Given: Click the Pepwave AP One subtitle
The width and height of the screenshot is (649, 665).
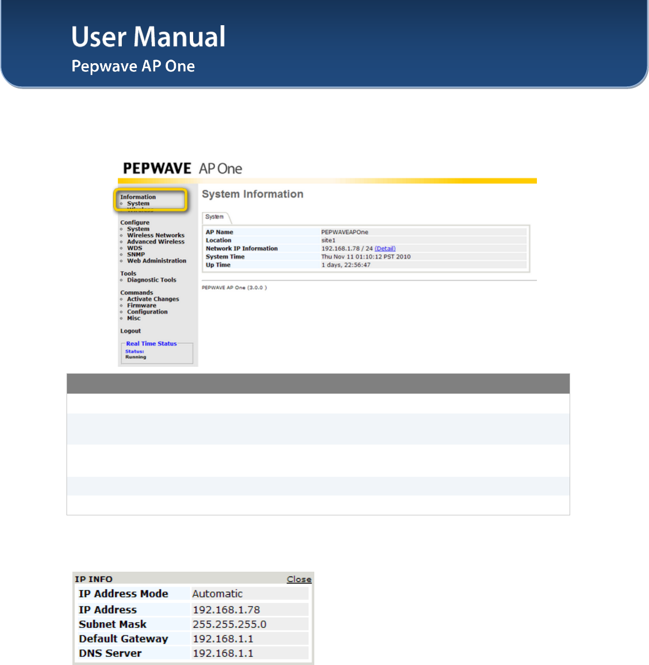Looking at the screenshot, I should [133, 66].
